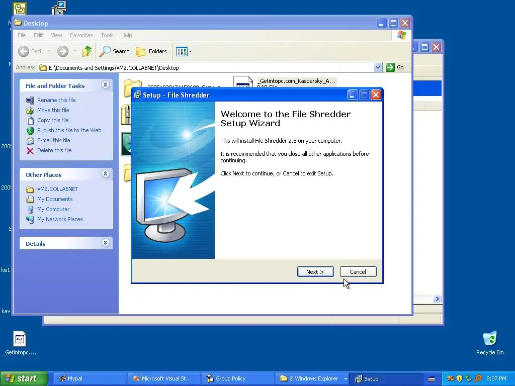
Task: Click the security shield tray icon
Action: pyautogui.click(x=460, y=378)
